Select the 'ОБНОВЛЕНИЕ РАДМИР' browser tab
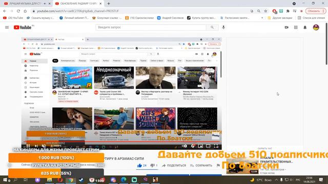 [x=78, y=4]
